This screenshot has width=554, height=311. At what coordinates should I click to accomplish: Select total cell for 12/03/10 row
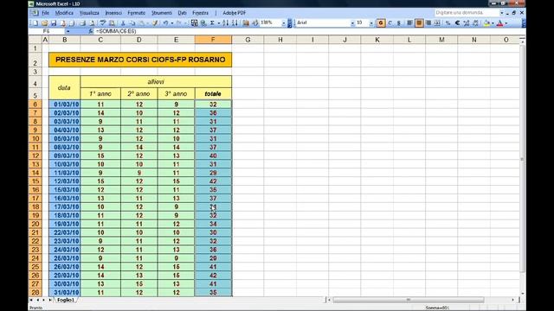[213, 181]
